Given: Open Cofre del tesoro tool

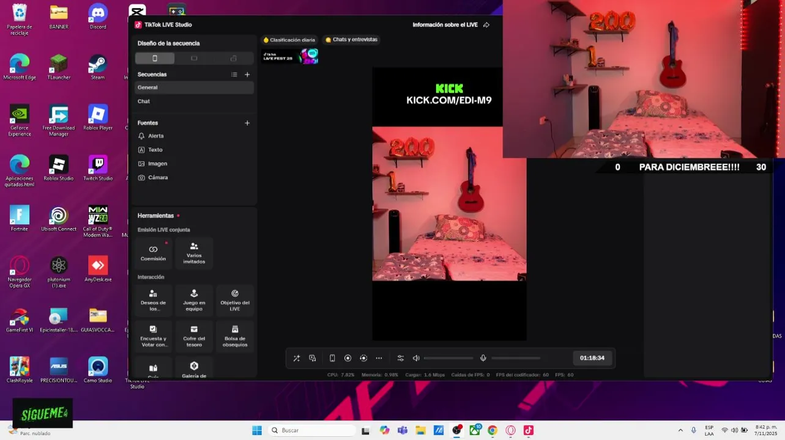Looking at the screenshot, I should 194,336.
